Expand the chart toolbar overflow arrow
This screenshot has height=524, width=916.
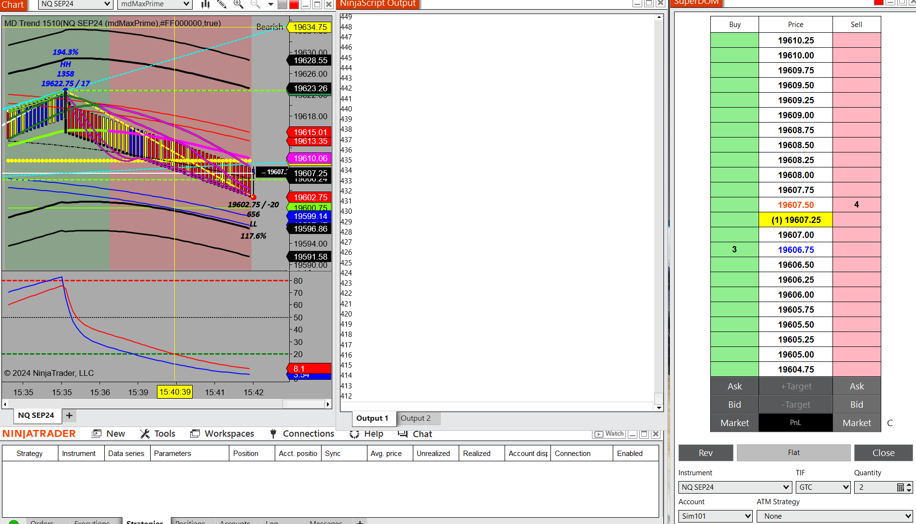271,4
